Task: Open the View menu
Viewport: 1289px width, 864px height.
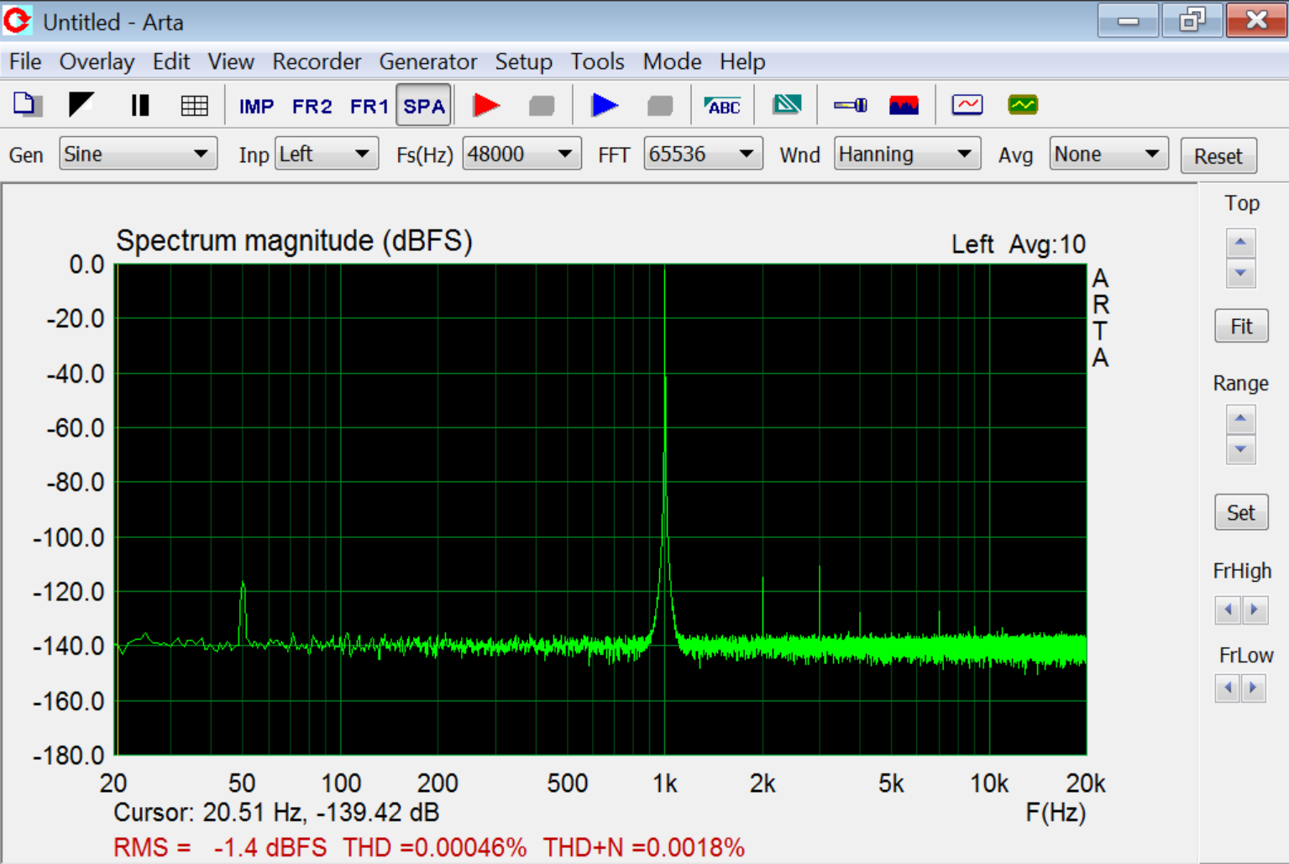Action: pos(231,61)
